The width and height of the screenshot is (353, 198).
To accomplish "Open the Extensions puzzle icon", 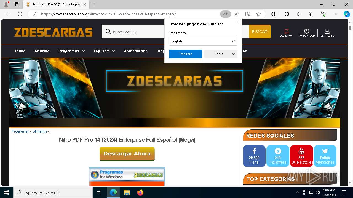I will pos(273,14).
